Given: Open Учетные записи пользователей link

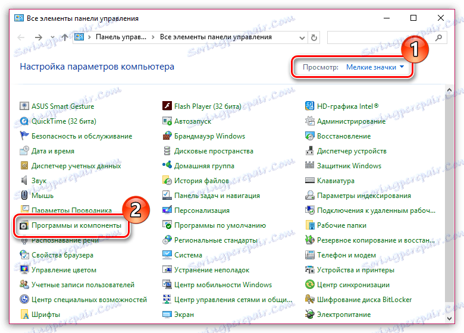Looking at the screenshot, I should click(x=83, y=285).
